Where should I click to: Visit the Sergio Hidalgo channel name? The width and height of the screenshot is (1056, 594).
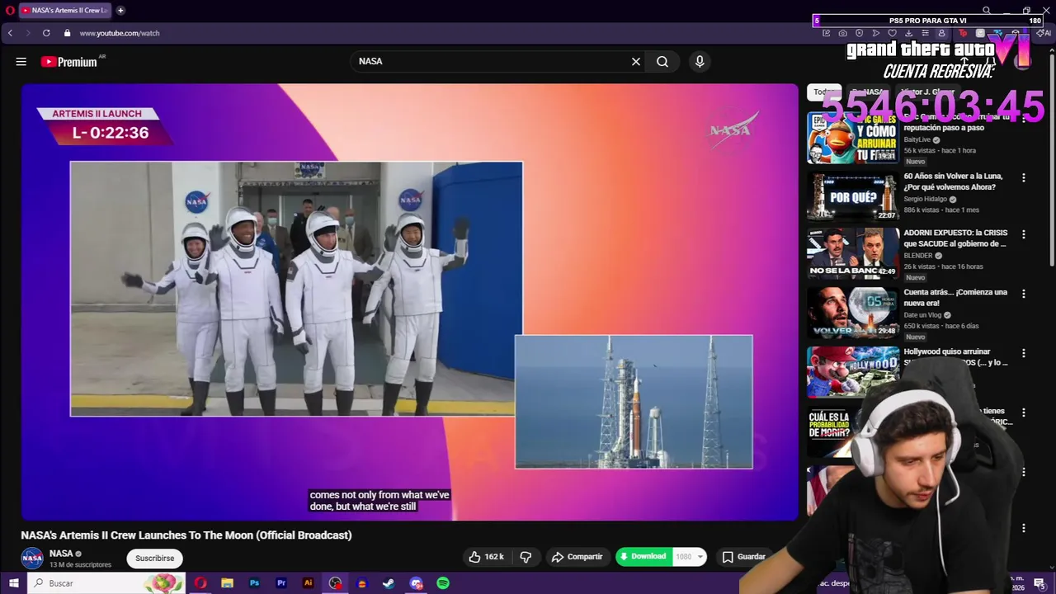[x=925, y=199]
